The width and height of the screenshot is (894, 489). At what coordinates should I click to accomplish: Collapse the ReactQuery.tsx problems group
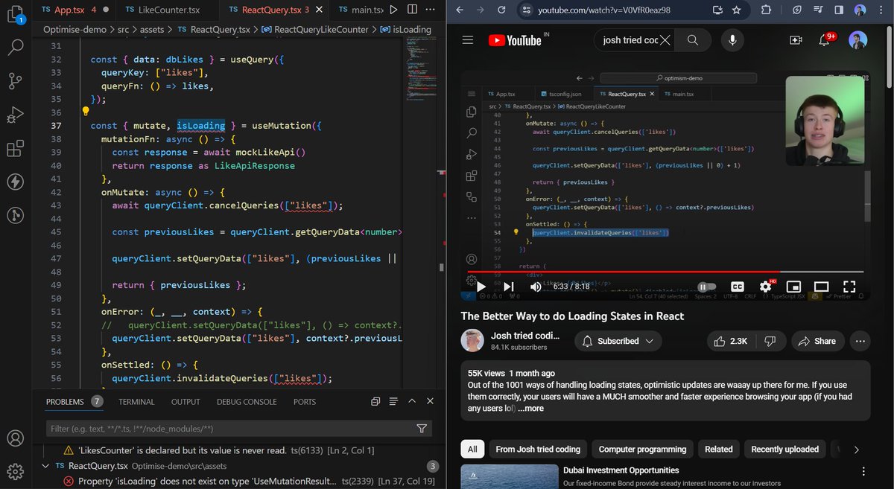pos(44,466)
